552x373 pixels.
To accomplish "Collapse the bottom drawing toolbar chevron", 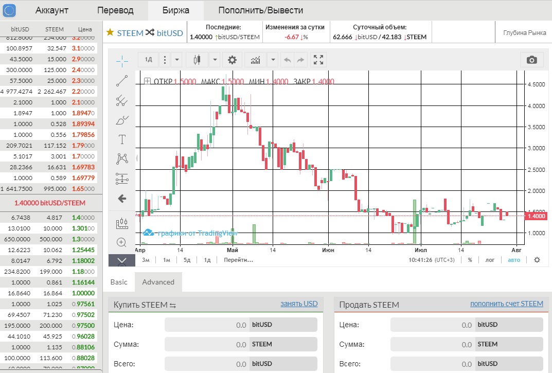I will pyautogui.click(x=122, y=261).
